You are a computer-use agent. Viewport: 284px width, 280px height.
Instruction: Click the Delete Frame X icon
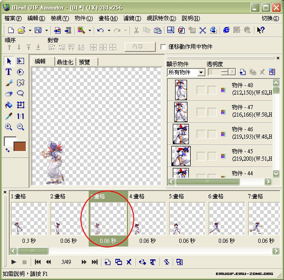click(x=129, y=262)
